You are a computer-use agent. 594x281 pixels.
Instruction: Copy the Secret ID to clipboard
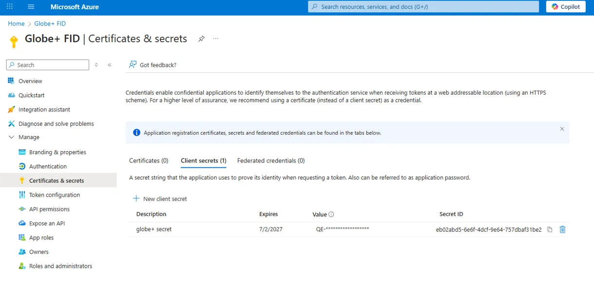[x=550, y=229]
